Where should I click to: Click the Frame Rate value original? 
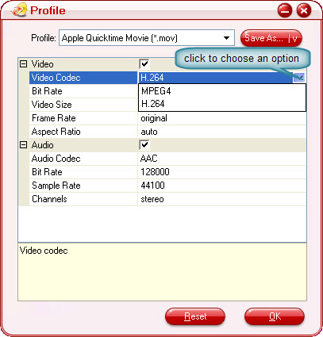coord(154,118)
